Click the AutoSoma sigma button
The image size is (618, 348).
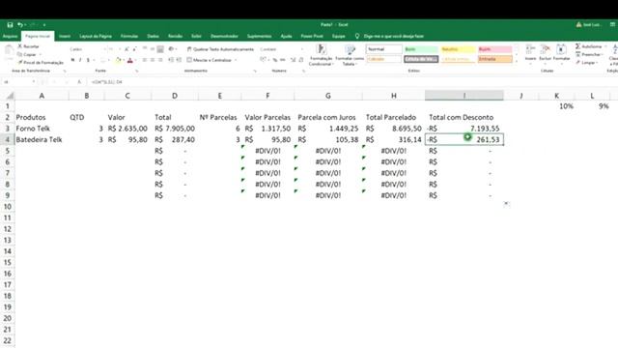click(588, 46)
